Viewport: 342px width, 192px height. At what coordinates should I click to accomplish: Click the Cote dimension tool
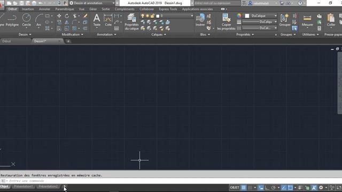[108, 20]
